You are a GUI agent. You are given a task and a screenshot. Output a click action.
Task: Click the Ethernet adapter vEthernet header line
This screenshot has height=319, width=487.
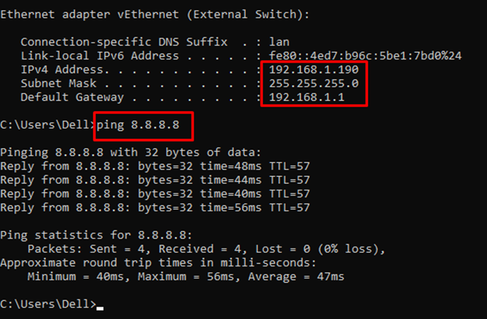pos(155,14)
